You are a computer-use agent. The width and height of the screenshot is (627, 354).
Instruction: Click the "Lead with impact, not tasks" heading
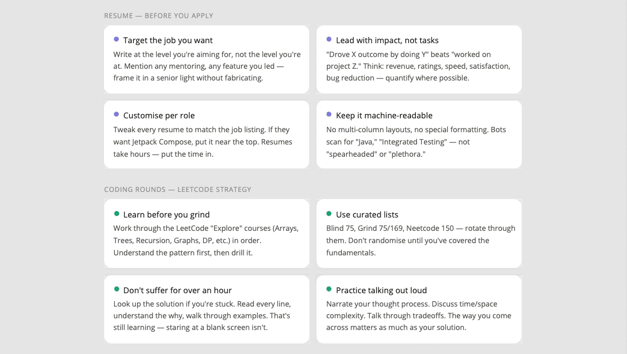pos(387,41)
